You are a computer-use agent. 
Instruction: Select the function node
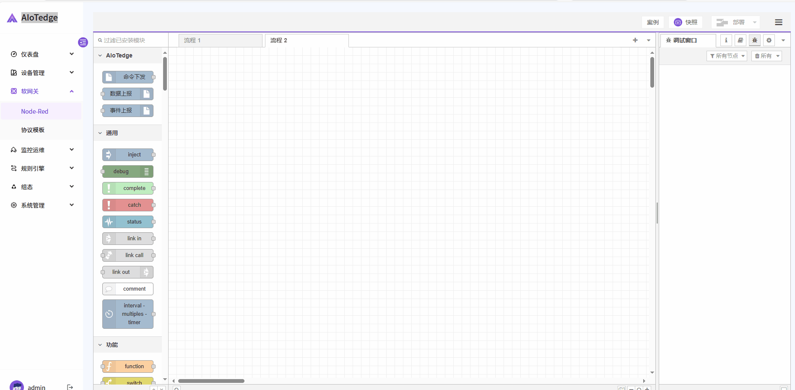pyautogui.click(x=128, y=367)
